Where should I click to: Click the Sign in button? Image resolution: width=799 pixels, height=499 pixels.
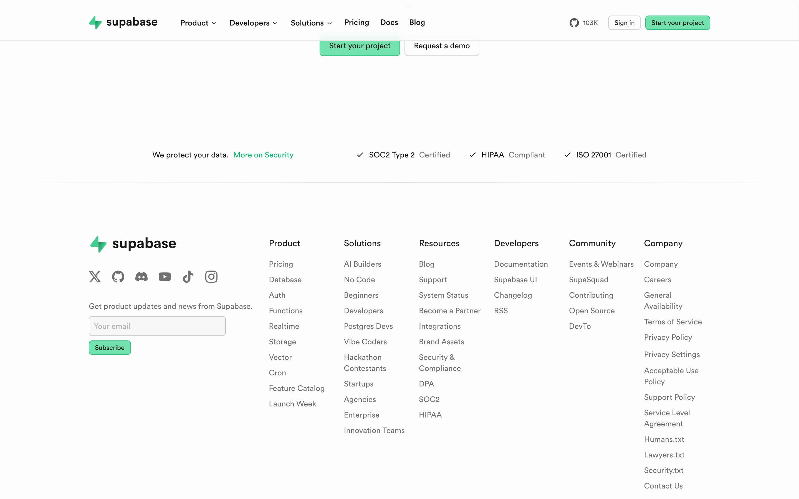click(624, 23)
